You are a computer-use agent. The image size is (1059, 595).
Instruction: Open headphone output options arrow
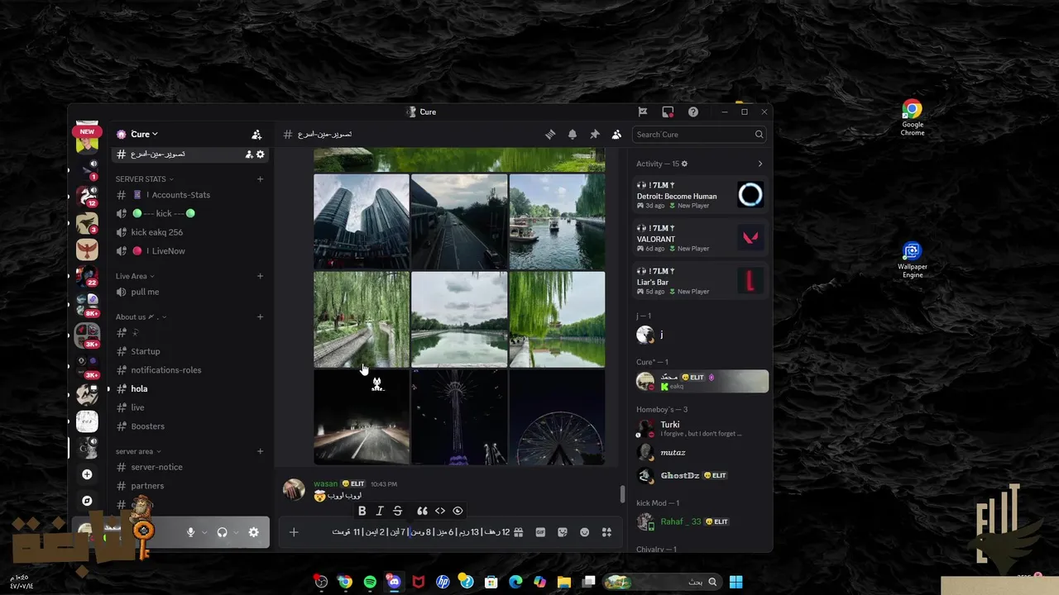[x=236, y=532]
